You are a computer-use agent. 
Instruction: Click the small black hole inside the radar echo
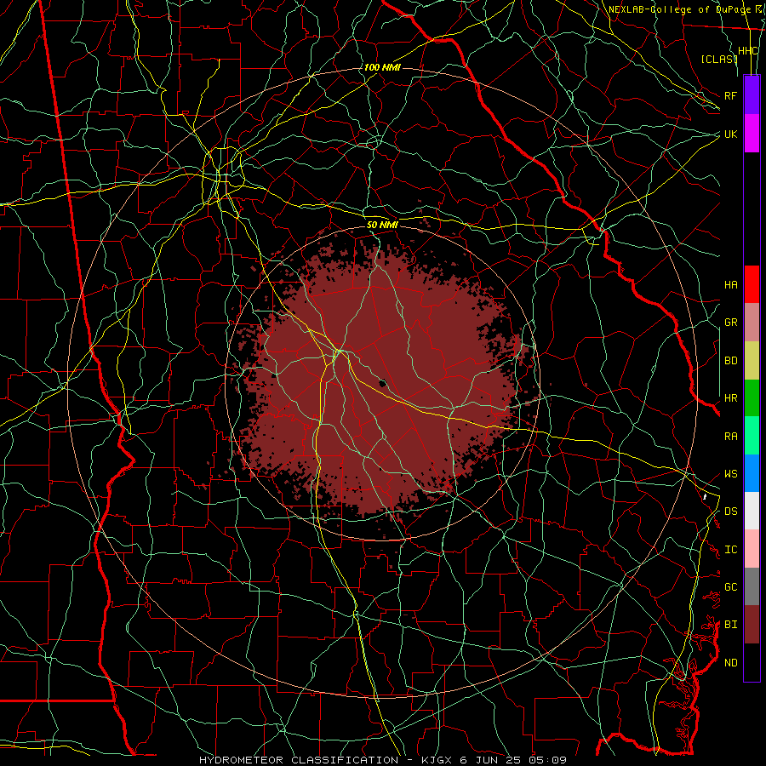[x=383, y=383]
